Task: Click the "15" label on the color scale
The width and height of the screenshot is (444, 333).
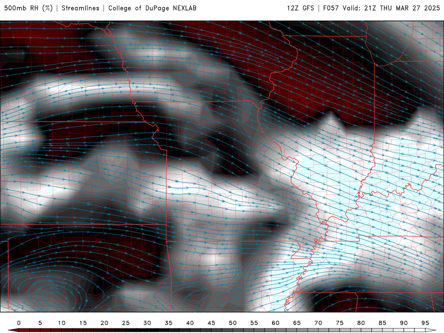Action: pos(83,323)
